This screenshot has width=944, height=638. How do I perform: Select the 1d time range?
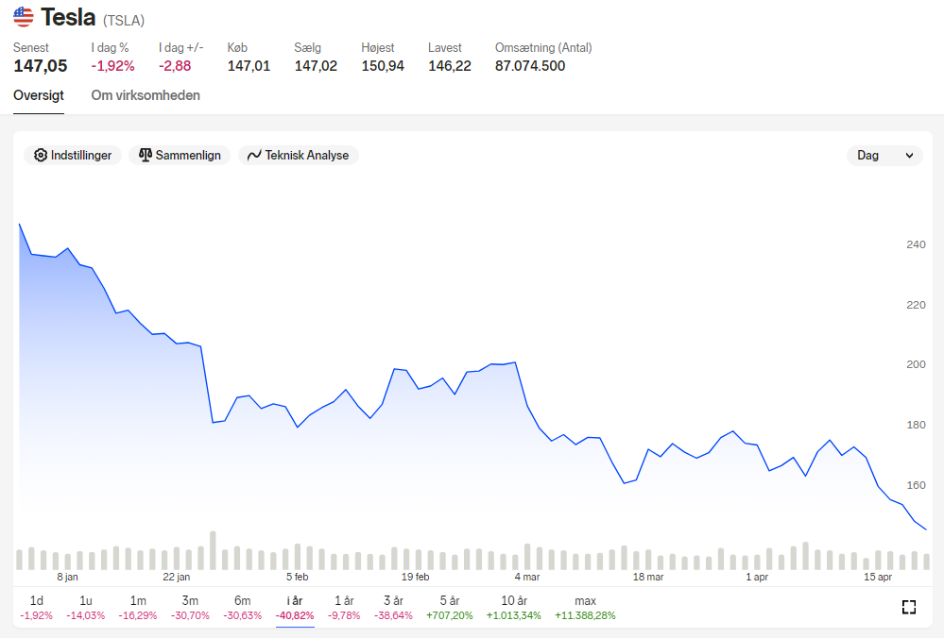coord(36,608)
